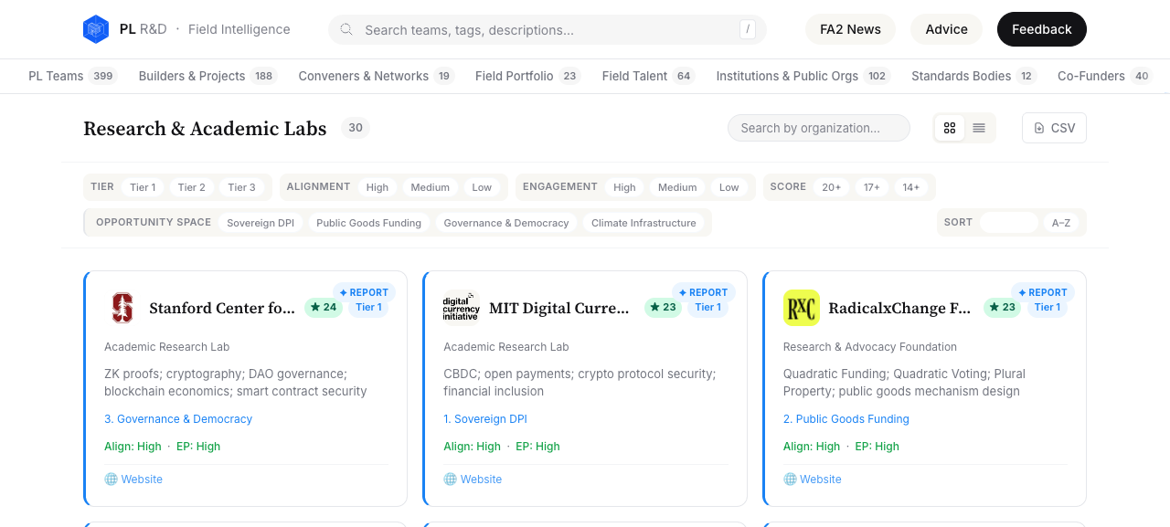The width and height of the screenshot is (1170, 527).
Task: Select Low under Engagement filter
Action: coord(729,187)
